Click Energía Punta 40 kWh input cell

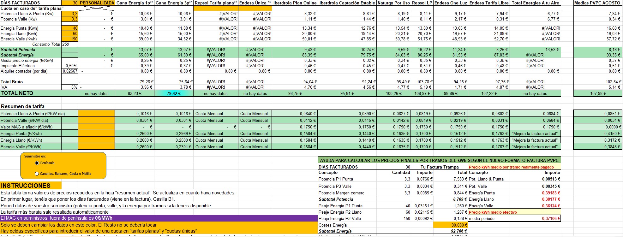[70, 28]
